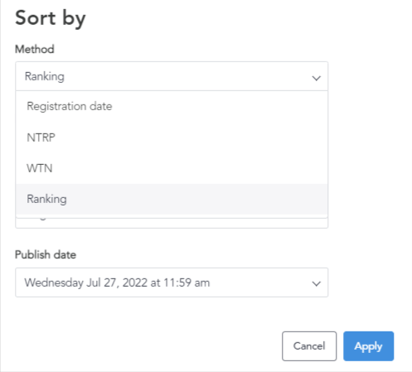Viewport: 412px width, 372px height.
Task: Collapse the Method dropdown via its chevron
Action: 316,78
